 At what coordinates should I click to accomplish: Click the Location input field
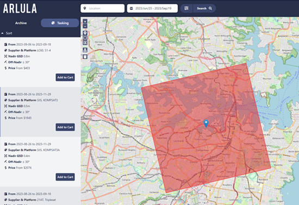coord(103,8)
